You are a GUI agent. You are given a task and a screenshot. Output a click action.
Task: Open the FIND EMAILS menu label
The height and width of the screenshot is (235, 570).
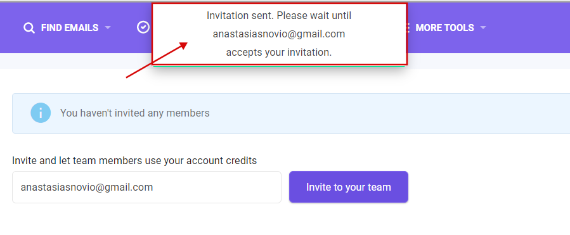pyautogui.click(x=70, y=28)
